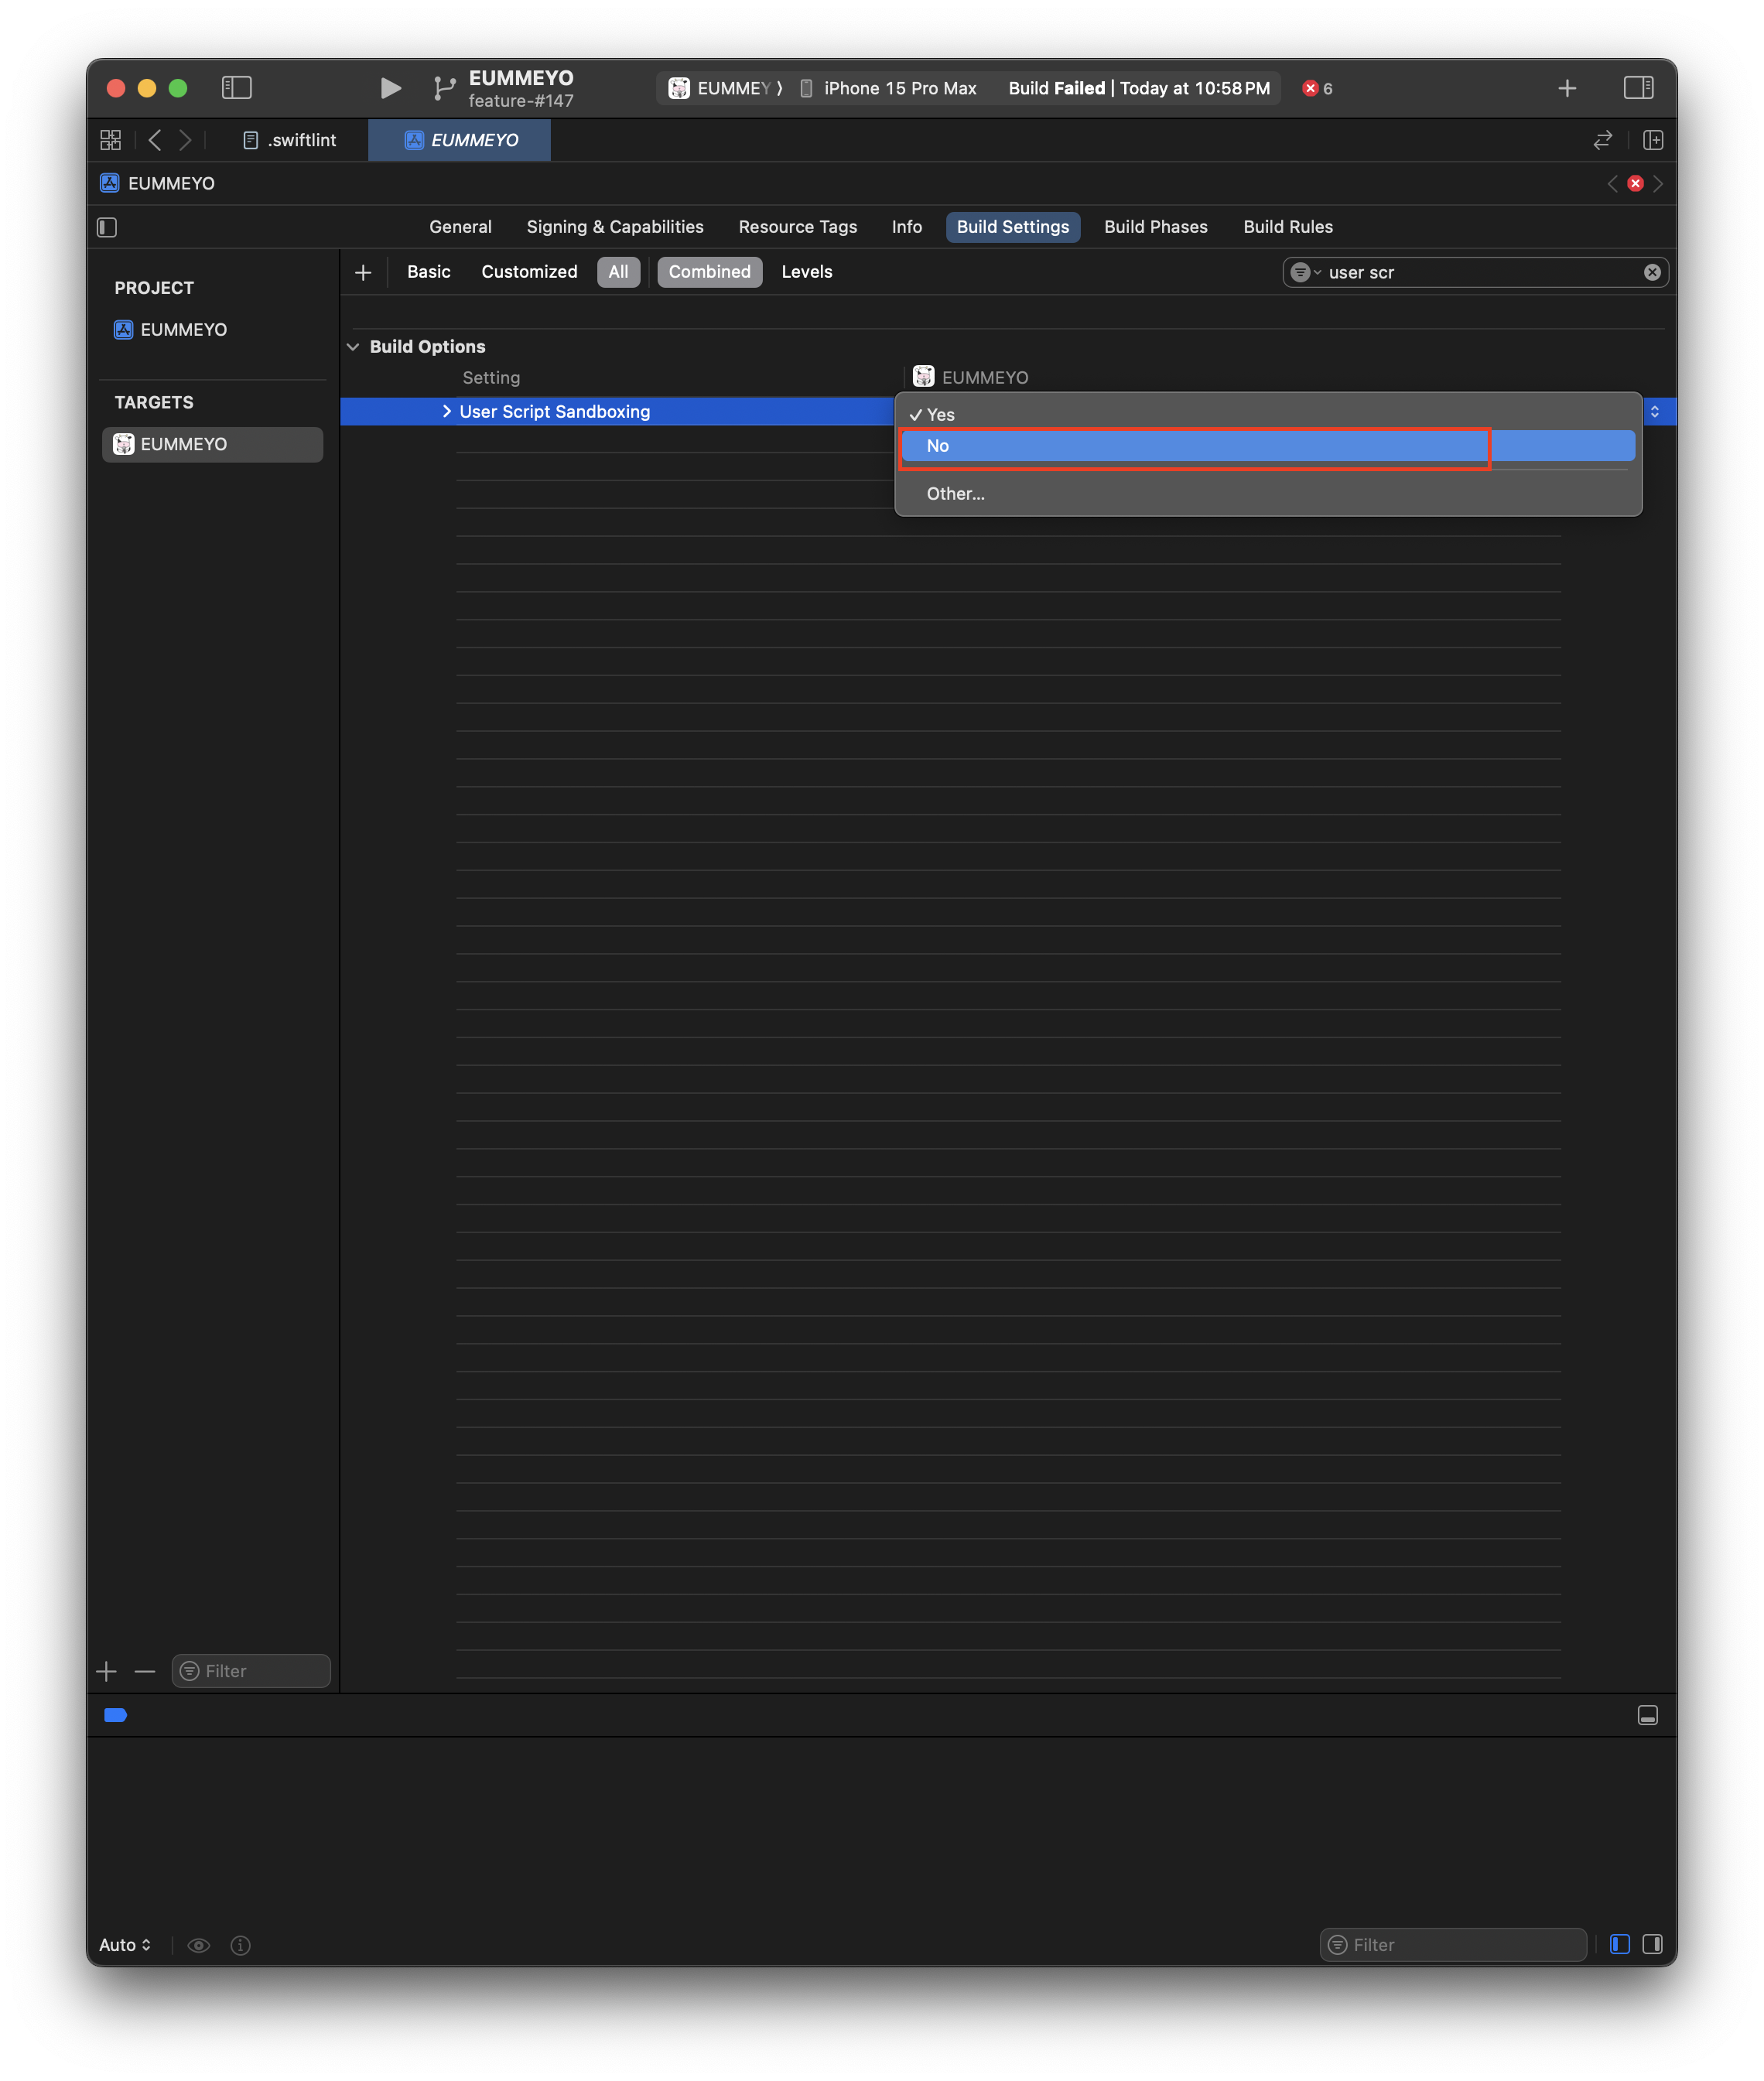
Task: Go to next issue chevron
Action: (1658, 183)
